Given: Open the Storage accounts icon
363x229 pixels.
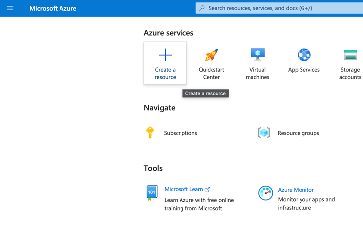Looking at the screenshot, I should 350,55.
